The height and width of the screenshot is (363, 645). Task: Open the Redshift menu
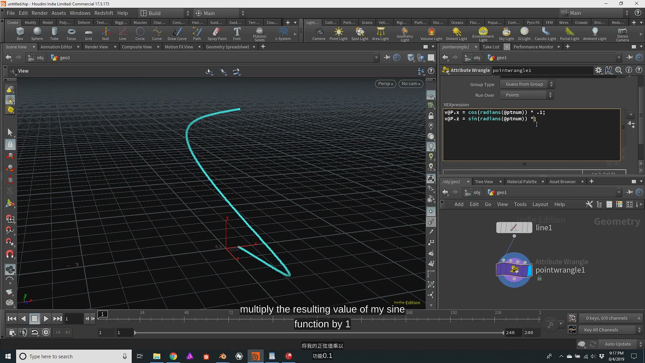click(x=103, y=13)
